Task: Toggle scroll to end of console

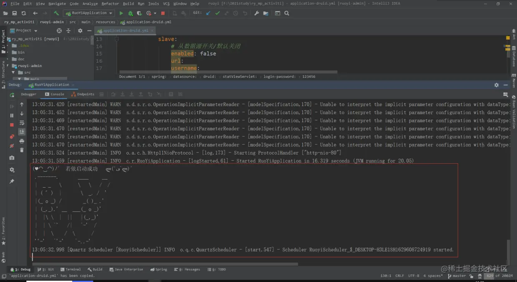Action: [22, 132]
